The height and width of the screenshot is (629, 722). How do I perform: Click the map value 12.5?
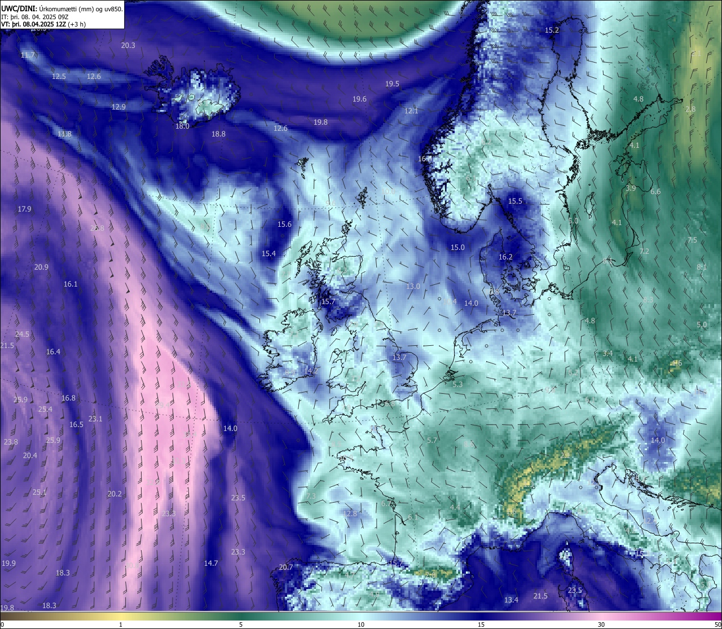[x=59, y=76]
